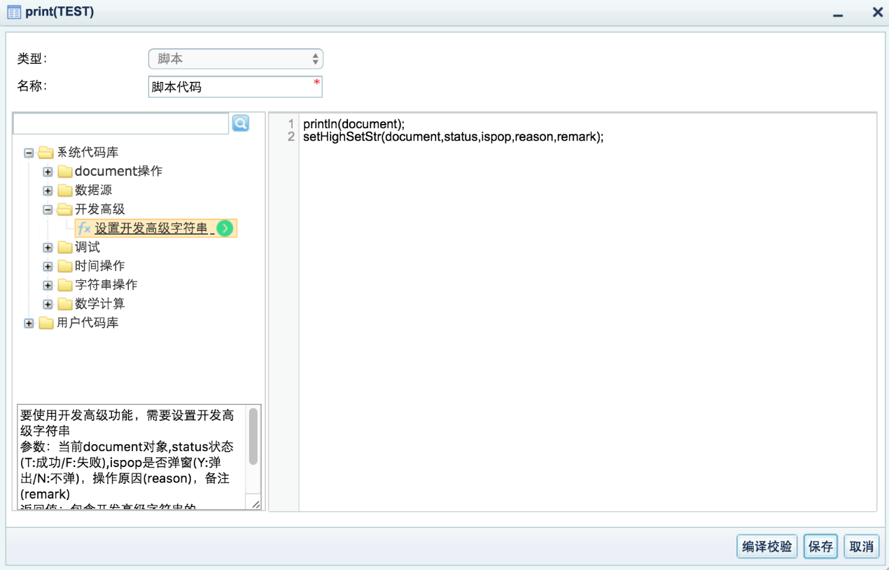
Task: Click the fx function icon
Action: pos(84,228)
